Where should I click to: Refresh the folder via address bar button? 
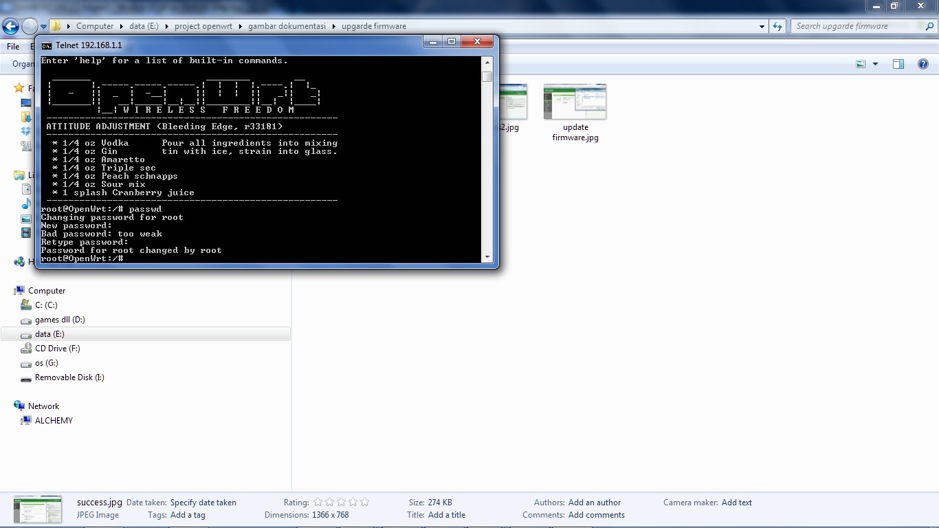[777, 26]
